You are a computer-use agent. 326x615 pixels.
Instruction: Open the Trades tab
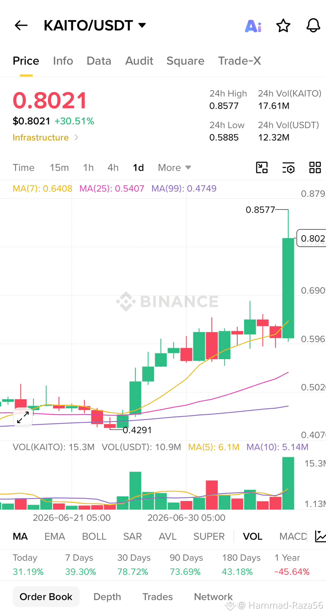pos(157,597)
